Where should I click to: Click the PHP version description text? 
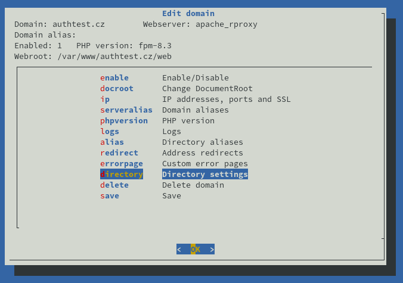(x=188, y=121)
